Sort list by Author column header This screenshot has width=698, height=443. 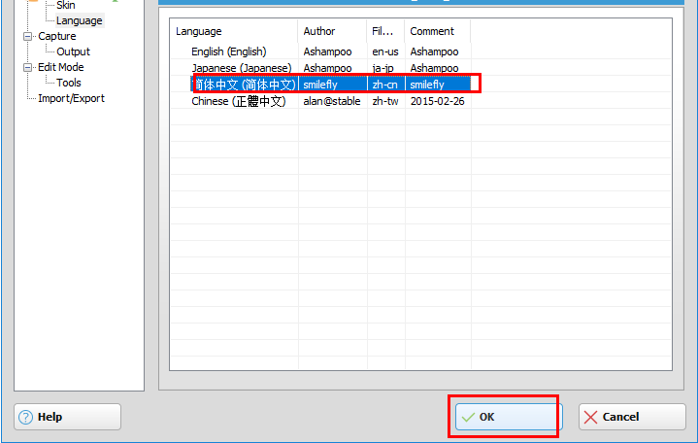319,31
